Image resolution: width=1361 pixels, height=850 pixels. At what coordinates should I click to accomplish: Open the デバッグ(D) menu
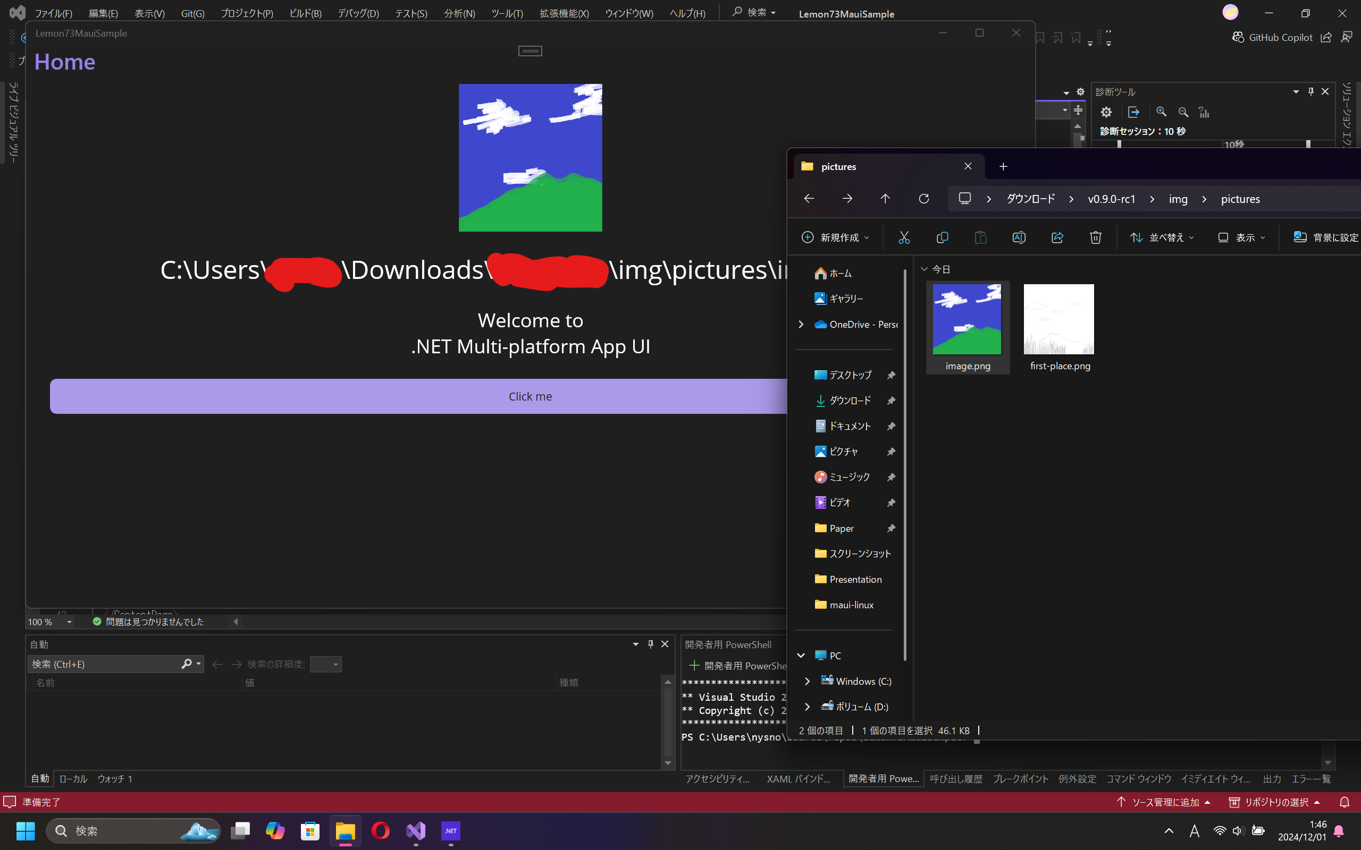(358, 13)
